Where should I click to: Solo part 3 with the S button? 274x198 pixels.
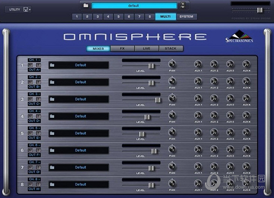point(38,99)
